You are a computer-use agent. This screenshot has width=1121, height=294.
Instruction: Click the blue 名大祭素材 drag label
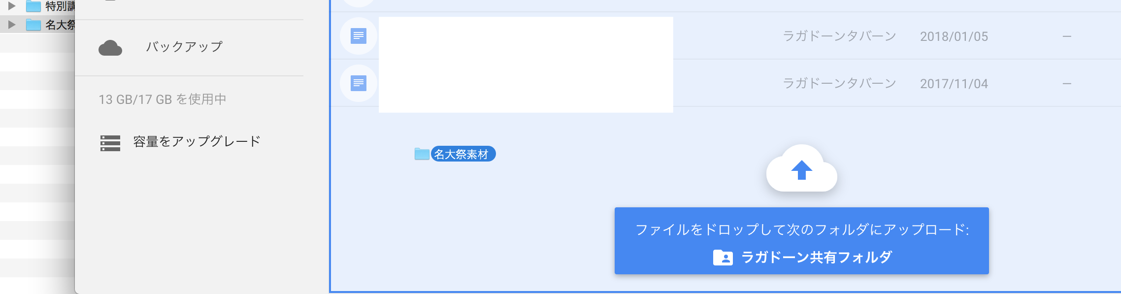click(463, 154)
